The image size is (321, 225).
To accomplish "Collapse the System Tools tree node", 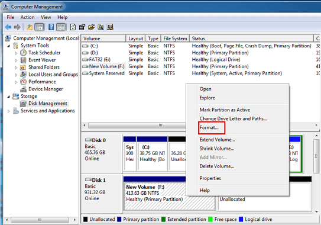I will coord(8,46).
